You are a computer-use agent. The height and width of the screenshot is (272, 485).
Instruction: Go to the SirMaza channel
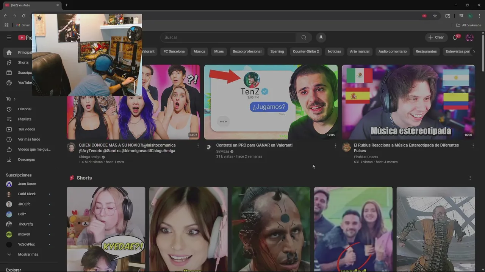(223, 151)
